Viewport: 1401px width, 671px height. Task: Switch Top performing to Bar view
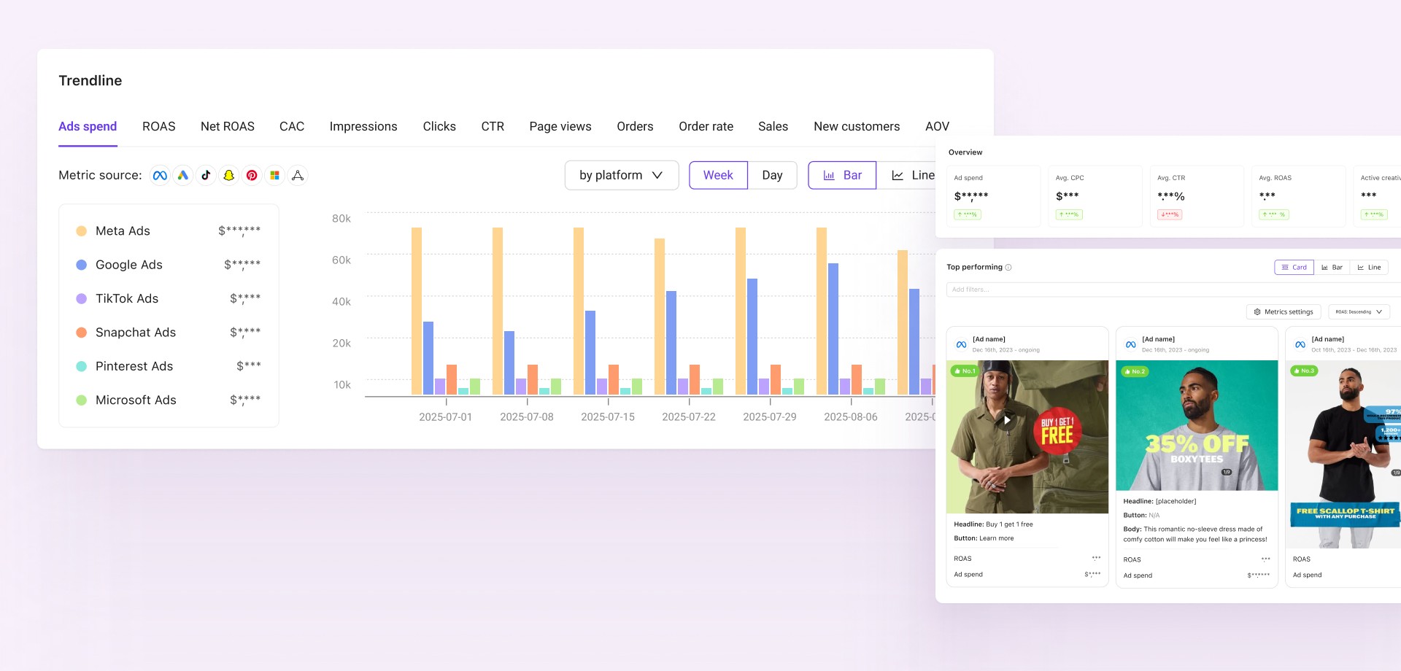pos(1332,268)
